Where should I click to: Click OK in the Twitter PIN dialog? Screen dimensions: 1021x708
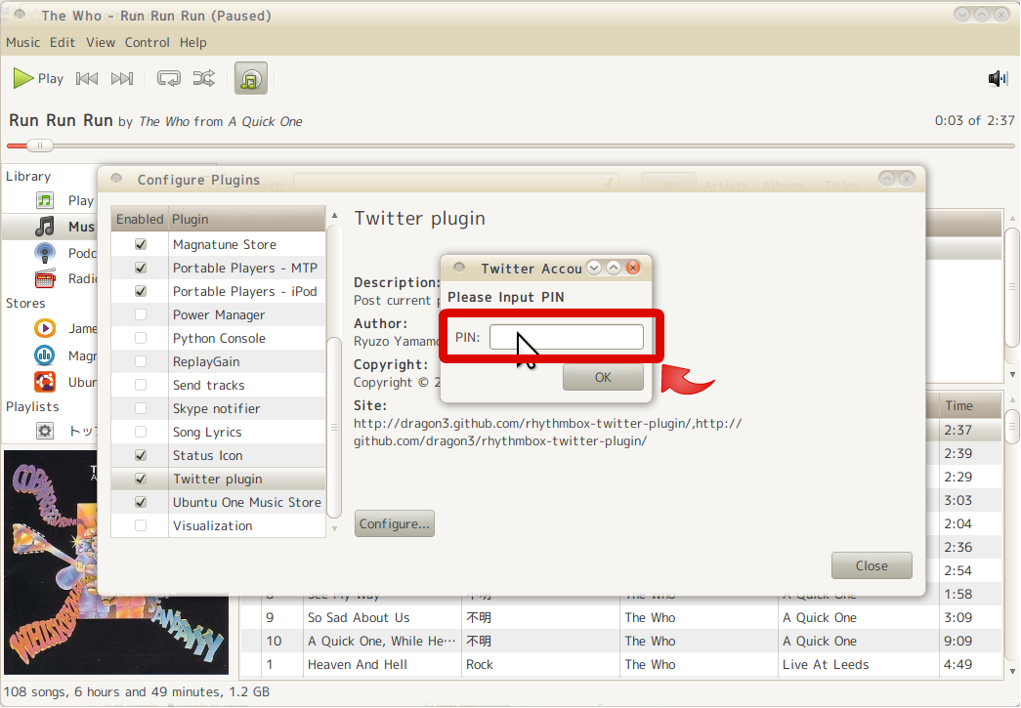tap(603, 377)
